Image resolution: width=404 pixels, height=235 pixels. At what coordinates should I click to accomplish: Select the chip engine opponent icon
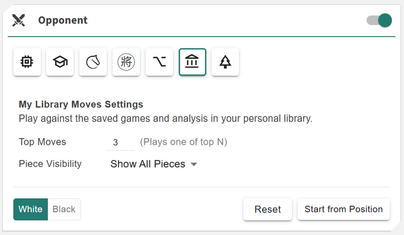click(27, 62)
